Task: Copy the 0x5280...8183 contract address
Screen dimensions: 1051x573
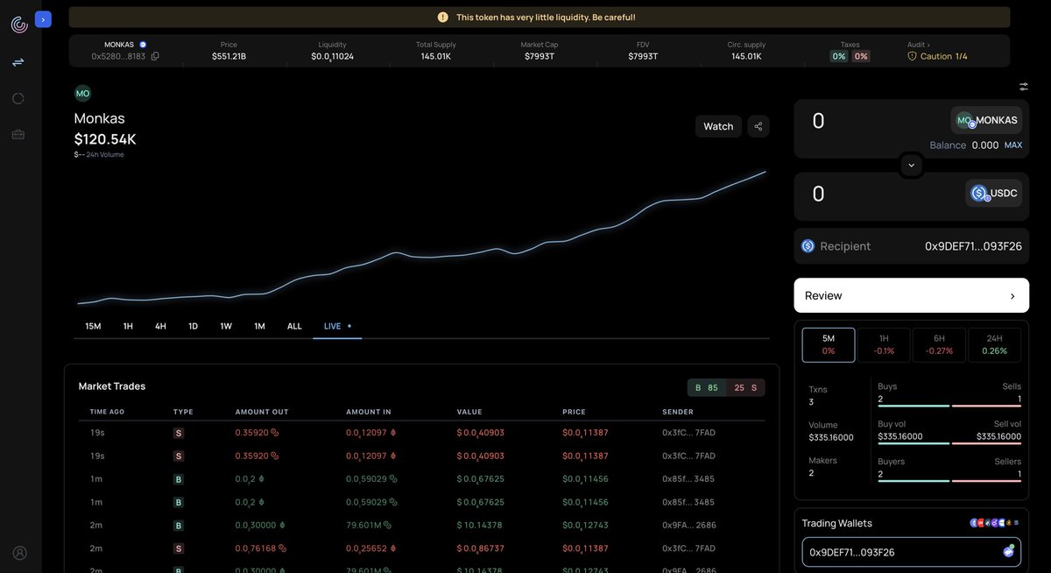Action: coord(155,56)
